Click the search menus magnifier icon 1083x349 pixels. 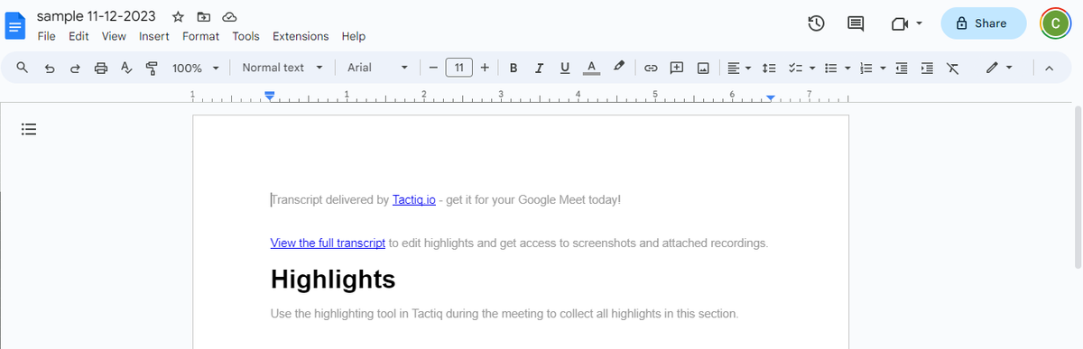23,68
